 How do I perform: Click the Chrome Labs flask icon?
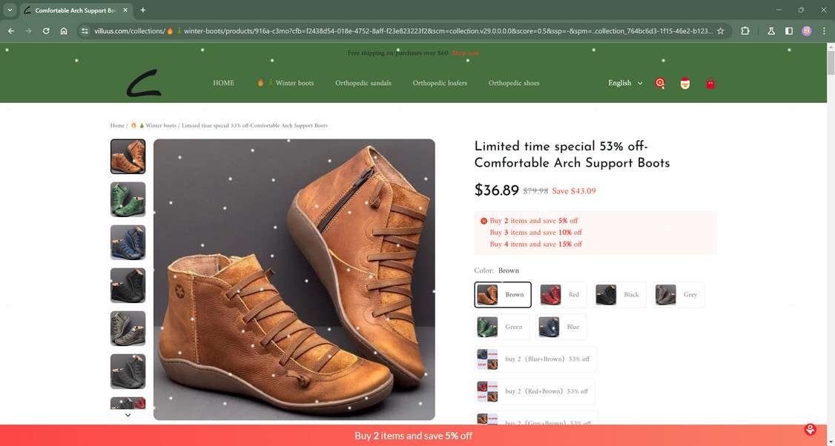coord(769,31)
